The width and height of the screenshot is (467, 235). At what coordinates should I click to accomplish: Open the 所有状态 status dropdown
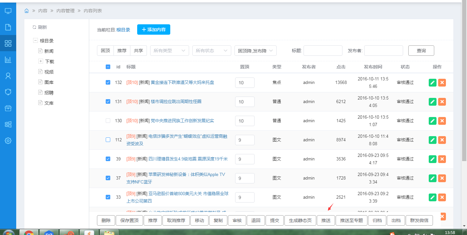[211, 51]
